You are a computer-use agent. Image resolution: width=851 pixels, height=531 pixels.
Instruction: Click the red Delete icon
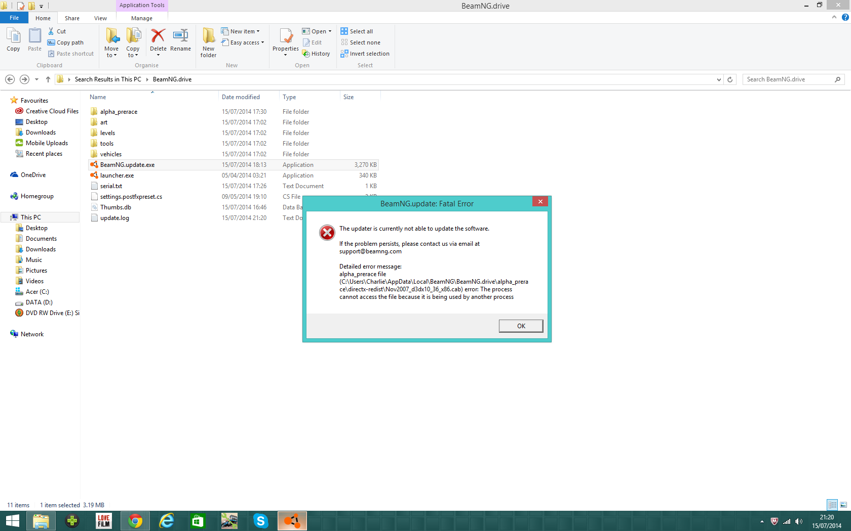click(x=158, y=36)
